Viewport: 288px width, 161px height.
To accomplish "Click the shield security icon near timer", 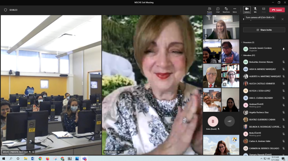I will point(6,10).
